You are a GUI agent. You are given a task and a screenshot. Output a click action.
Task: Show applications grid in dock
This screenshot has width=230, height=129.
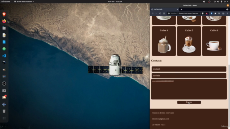(x=4, y=118)
